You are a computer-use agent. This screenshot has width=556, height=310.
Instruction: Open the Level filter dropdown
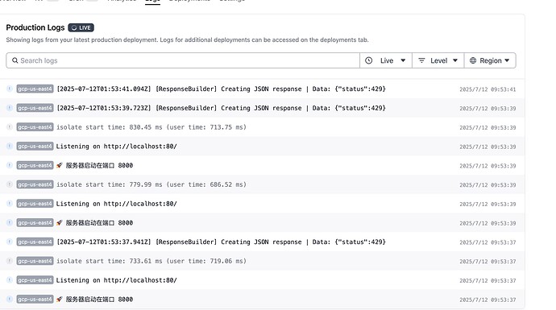pyautogui.click(x=438, y=60)
